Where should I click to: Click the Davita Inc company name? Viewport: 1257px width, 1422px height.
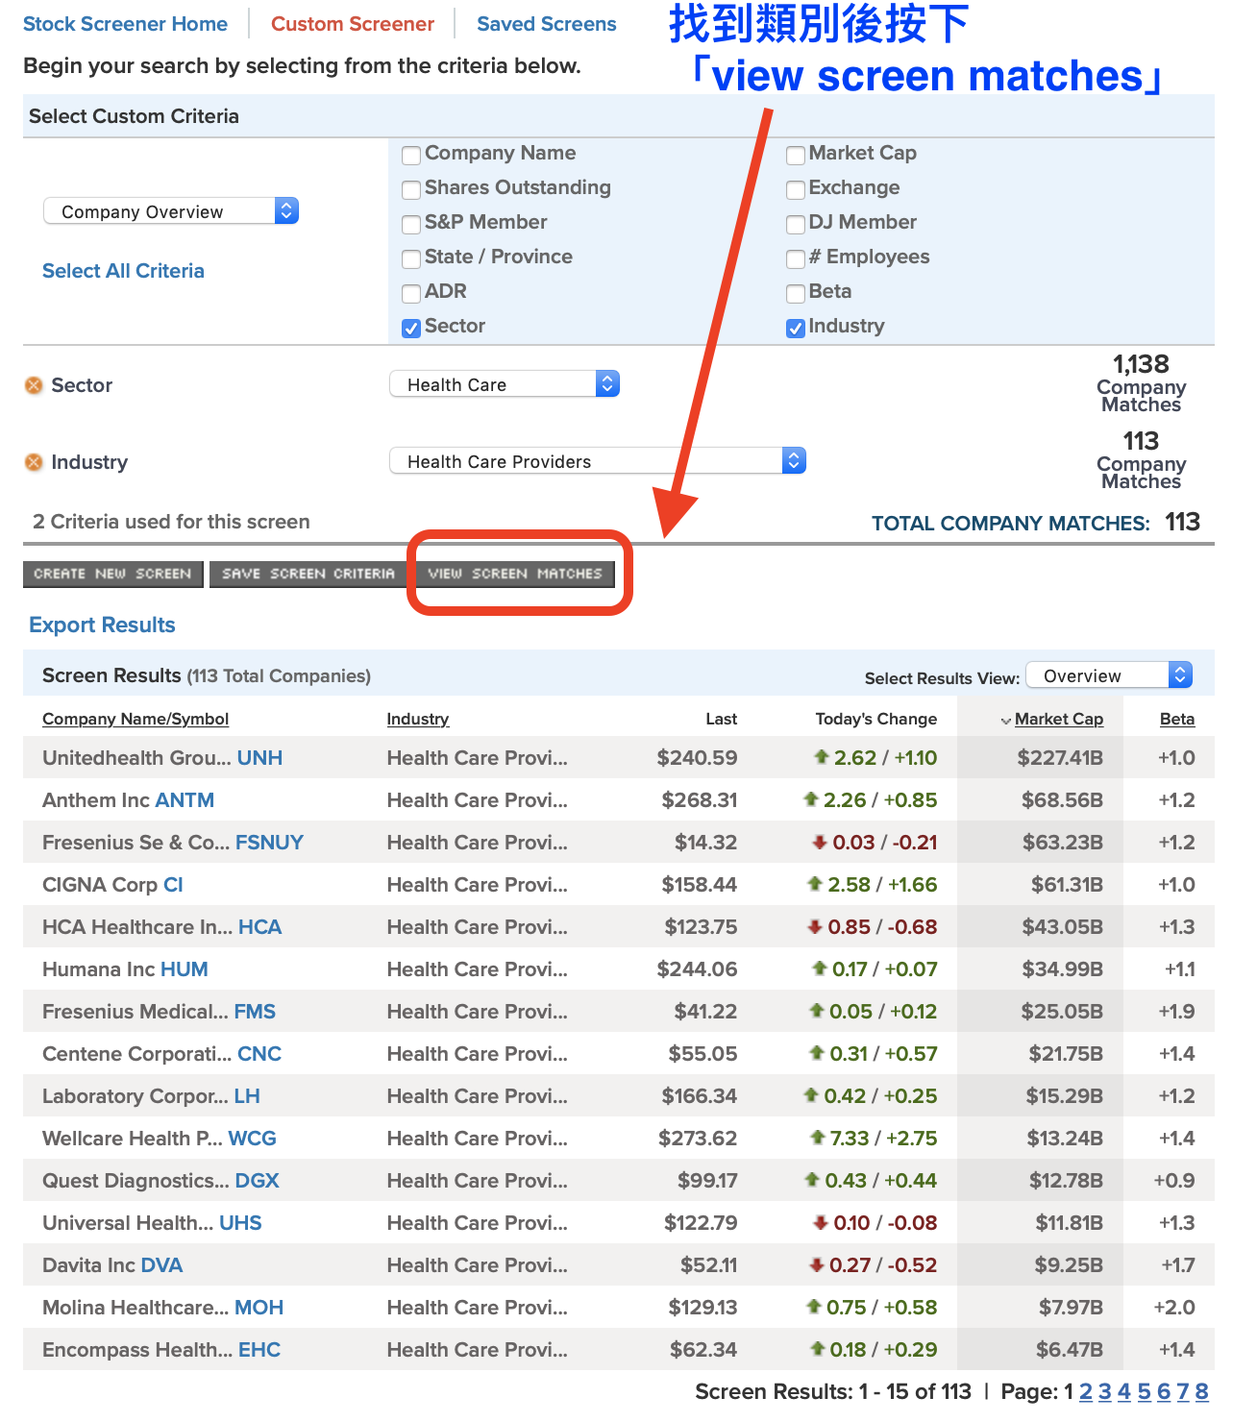coord(88,1265)
